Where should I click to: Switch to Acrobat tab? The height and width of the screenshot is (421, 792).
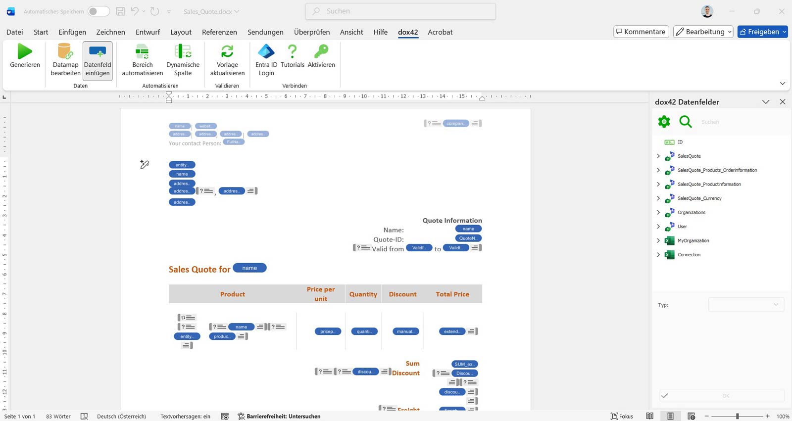[440, 32]
